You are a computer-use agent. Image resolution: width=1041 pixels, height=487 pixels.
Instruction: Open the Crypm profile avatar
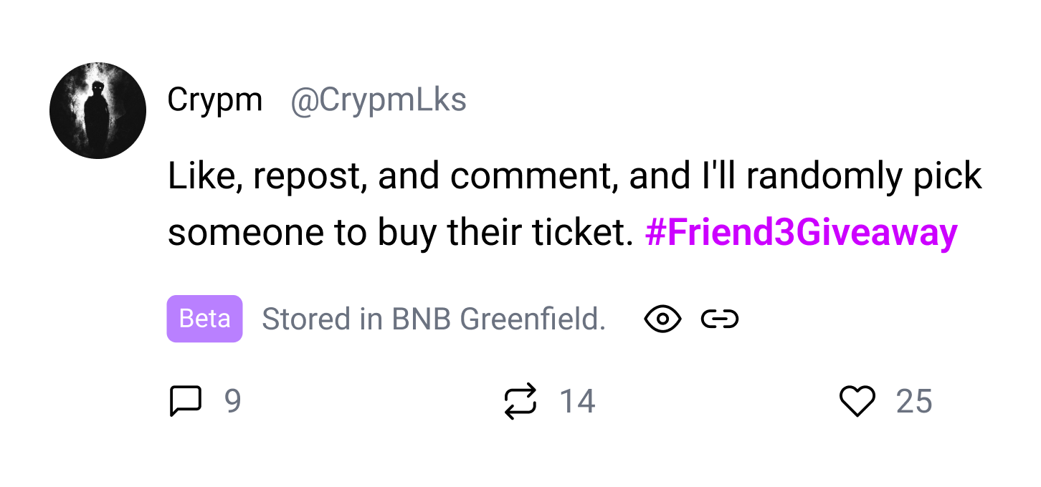(98, 110)
